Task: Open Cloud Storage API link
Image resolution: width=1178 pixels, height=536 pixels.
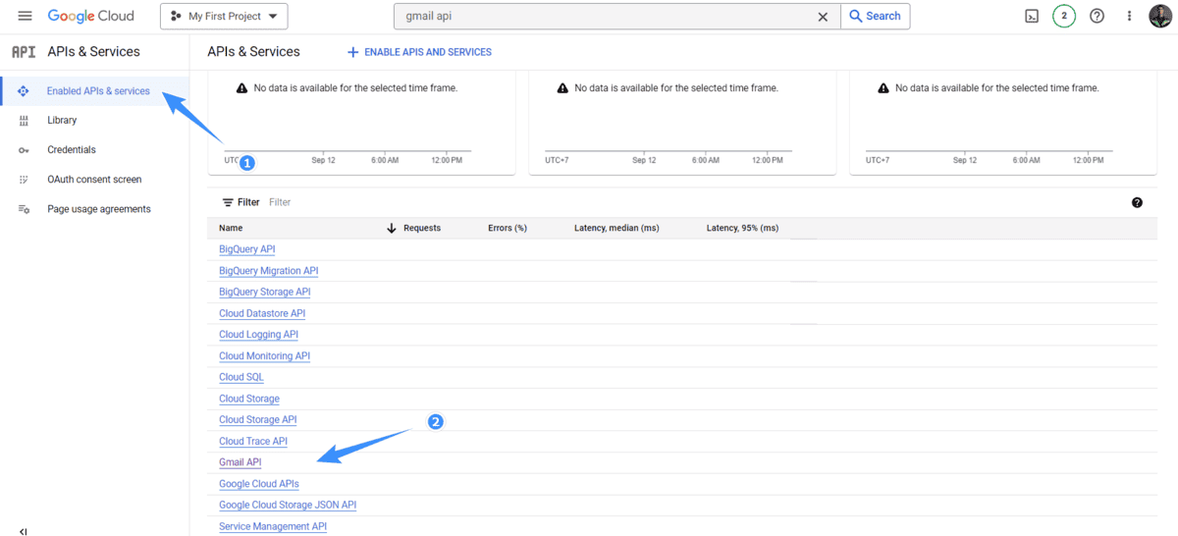Action: tap(258, 420)
